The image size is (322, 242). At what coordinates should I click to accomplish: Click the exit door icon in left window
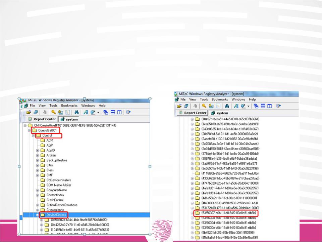pos(128,112)
